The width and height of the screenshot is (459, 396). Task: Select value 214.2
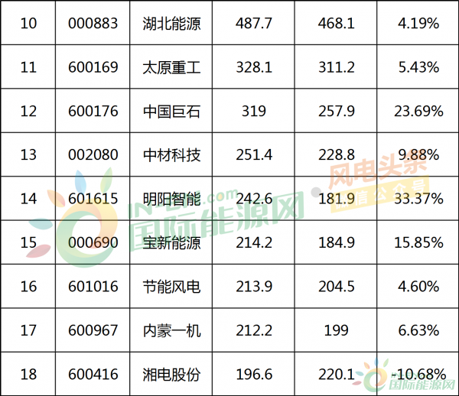pos(254,243)
